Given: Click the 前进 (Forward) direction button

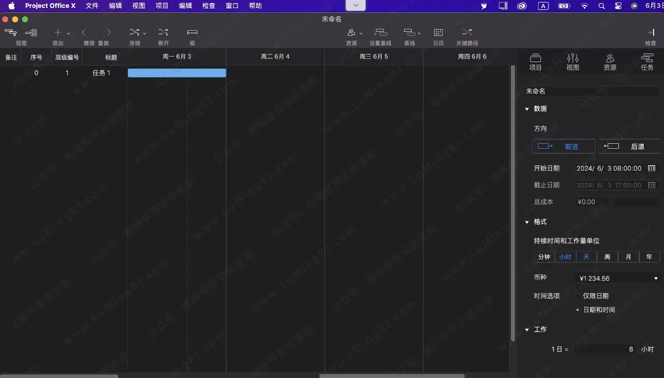Looking at the screenshot, I should click(x=563, y=146).
